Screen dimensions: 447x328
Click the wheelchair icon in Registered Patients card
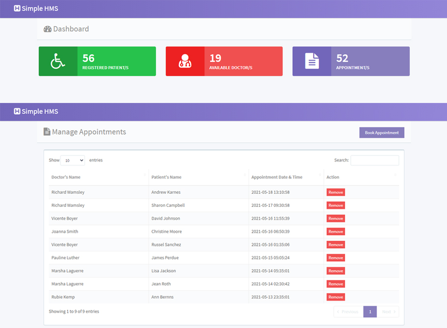[58, 61]
